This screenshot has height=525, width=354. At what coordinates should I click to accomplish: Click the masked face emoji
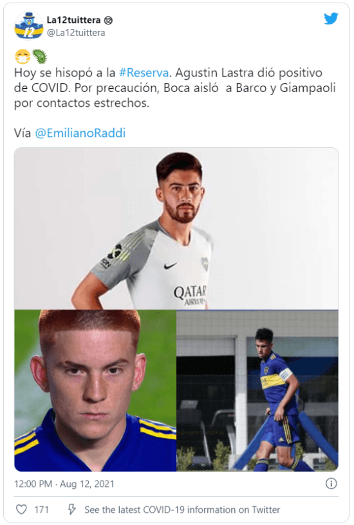[23, 57]
